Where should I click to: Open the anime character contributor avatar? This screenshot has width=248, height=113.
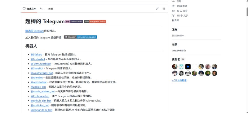click(x=175, y=73)
